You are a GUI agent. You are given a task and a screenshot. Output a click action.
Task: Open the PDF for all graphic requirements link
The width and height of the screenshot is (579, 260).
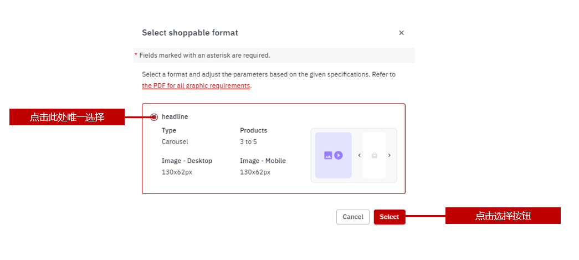pos(196,86)
